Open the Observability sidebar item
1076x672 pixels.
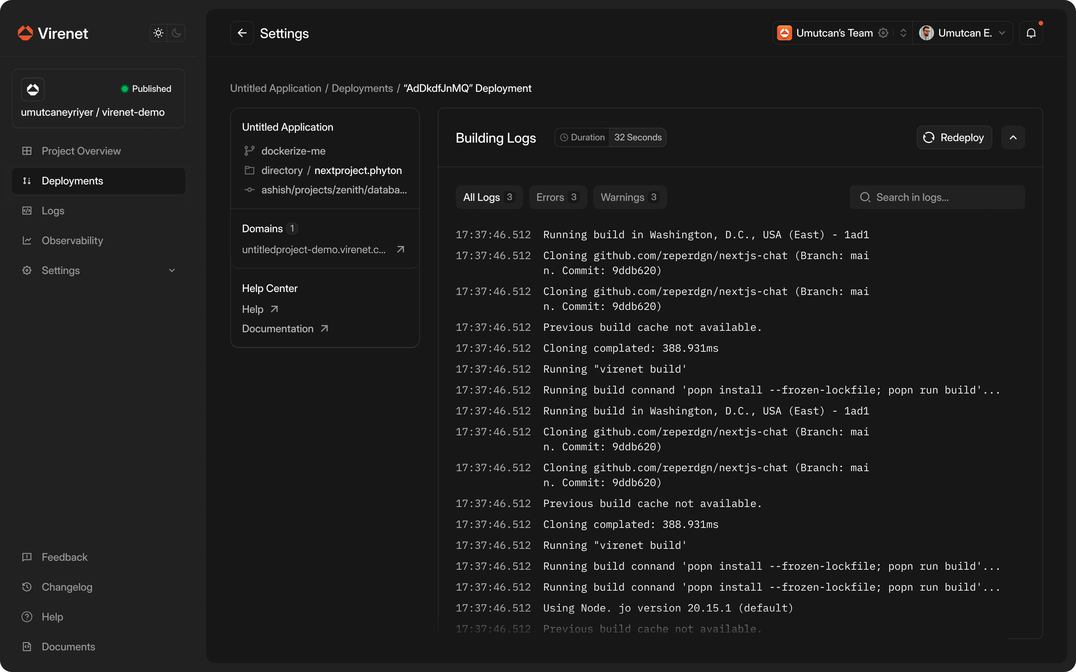click(72, 240)
